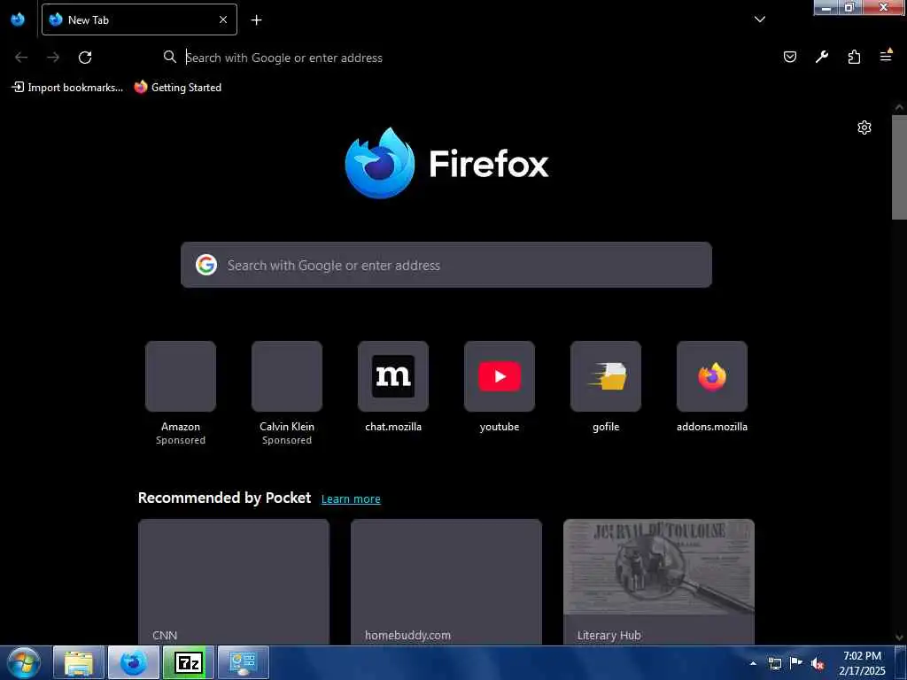Image resolution: width=907 pixels, height=680 pixels.
Task: Open the control panel taskbar icon
Action: (x=244, y=662)
